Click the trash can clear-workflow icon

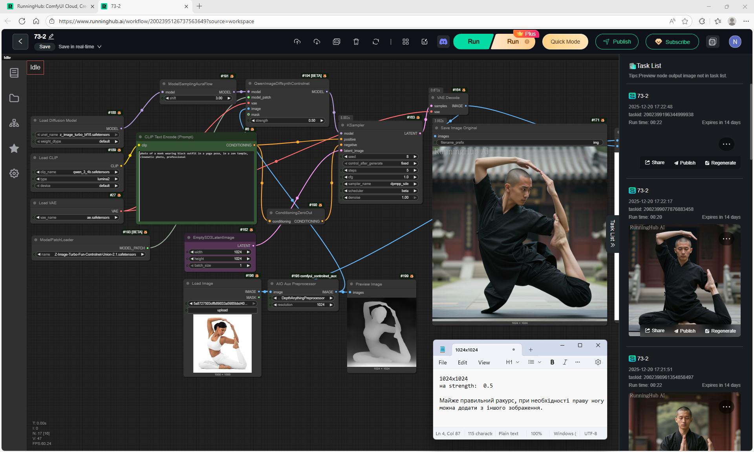pos(356,42)
